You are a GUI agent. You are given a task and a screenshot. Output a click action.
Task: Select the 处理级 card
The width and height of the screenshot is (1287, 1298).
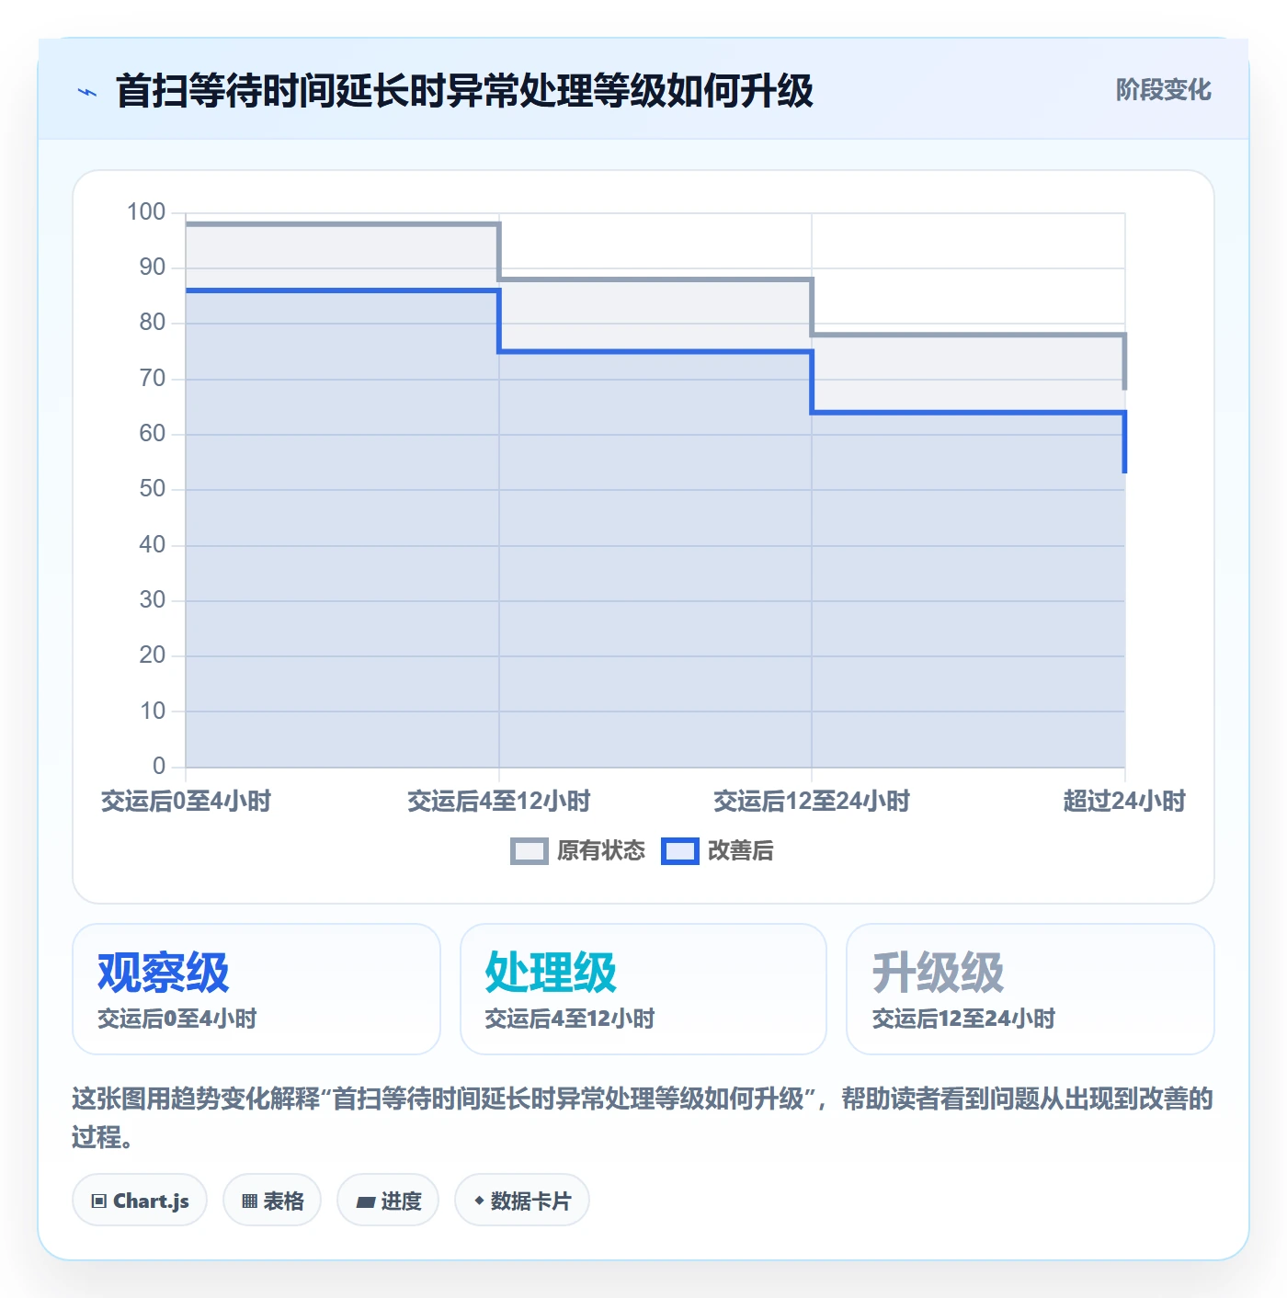tap(643, 989)
